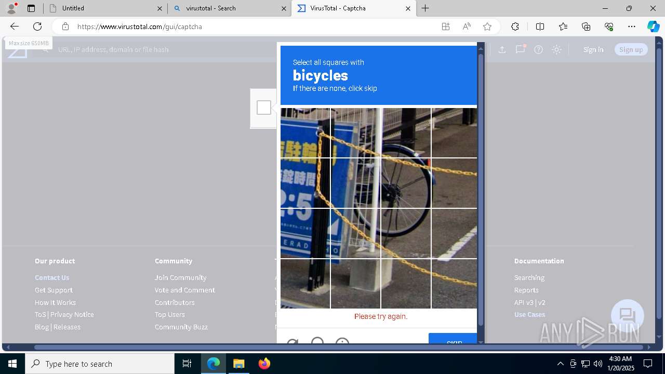Open the Releases link
The width and height of the screenshot is (665, 374).
pos(67,327)
